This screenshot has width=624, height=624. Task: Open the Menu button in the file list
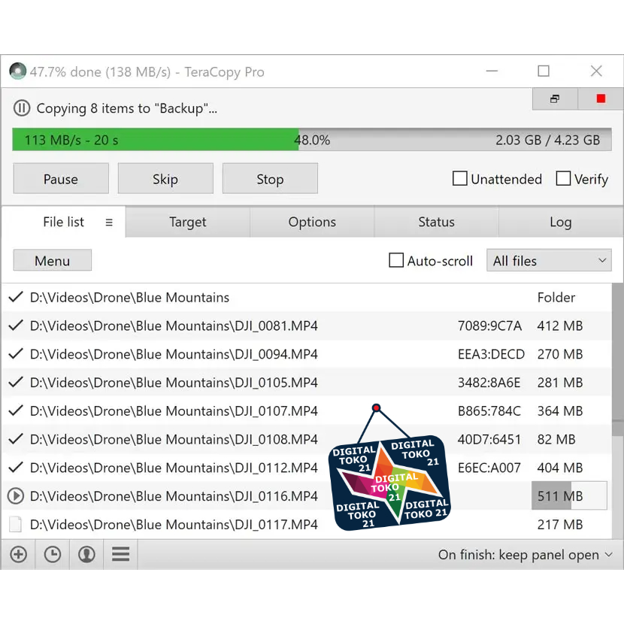(53, 261)
